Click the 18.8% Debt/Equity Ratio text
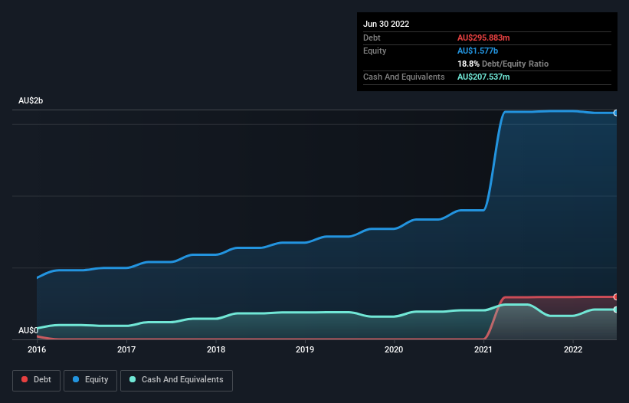 click(x=503, y=64)
